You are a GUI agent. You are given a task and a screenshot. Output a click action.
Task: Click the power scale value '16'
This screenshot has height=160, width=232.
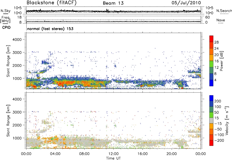[x=216, y=61]
